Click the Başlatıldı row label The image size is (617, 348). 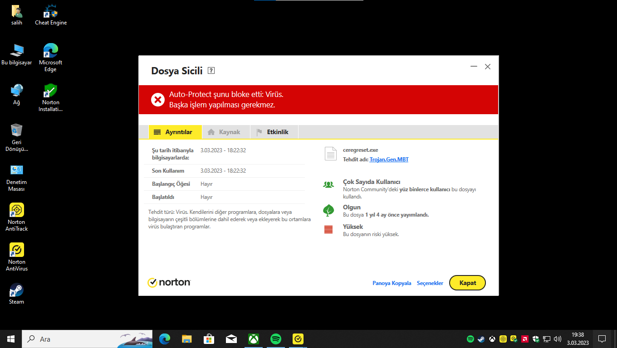click(163, 197)
